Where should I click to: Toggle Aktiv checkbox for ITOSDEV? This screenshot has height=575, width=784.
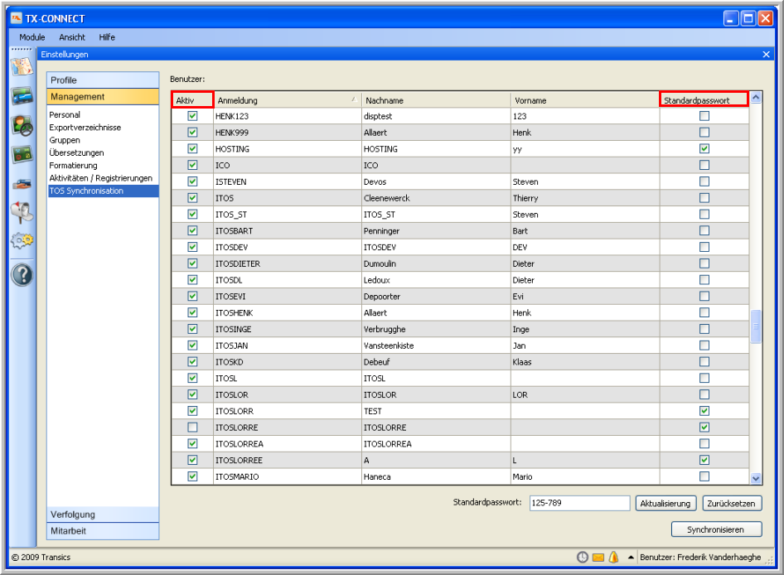(192, 247)
